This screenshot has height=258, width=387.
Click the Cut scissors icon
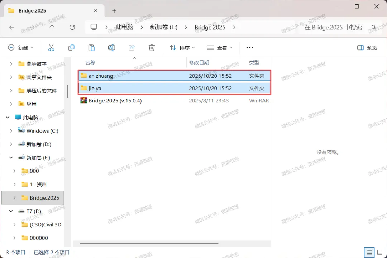tap(51, 48)
